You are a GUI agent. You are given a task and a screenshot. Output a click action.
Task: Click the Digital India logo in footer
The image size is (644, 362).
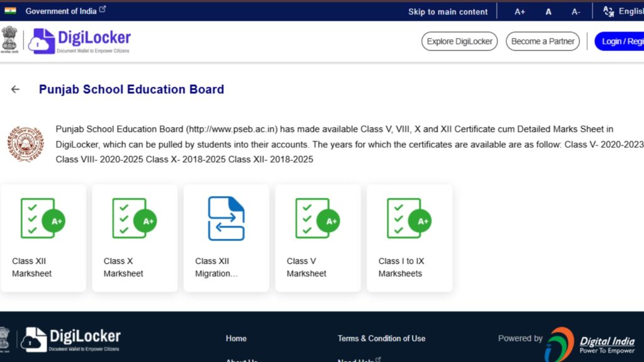589,344
